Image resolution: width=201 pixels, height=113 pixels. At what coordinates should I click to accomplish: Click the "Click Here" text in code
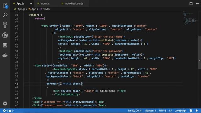[107, 91]
